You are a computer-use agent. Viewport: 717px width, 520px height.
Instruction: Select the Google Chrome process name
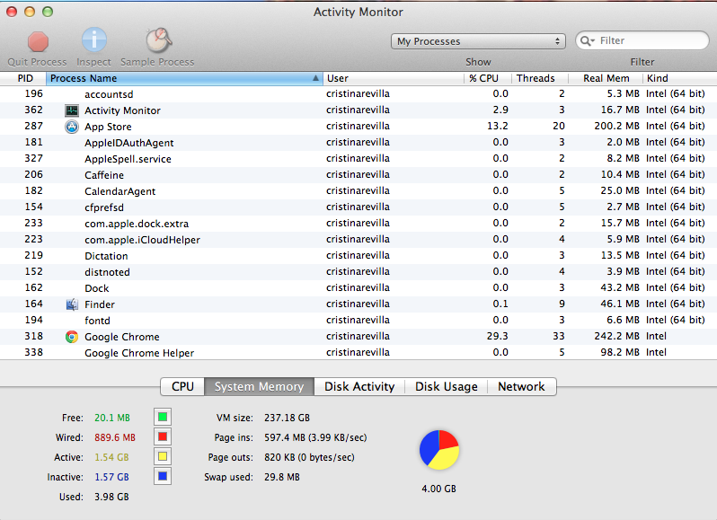coord(122,337)
